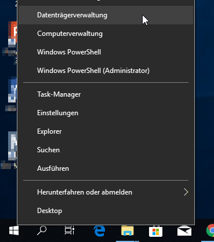Open Microsoft Store taskbar icon

click(x=155, y=230)
